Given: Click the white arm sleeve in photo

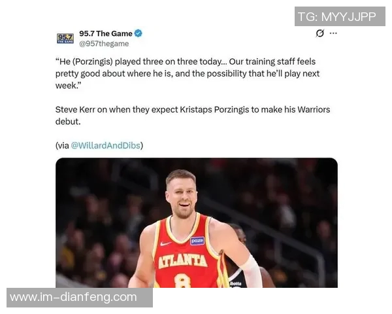Looking at the screenshot, I should point(251,271).
